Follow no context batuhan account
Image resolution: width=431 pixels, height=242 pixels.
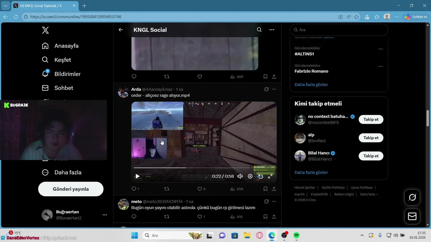(371, 119)
